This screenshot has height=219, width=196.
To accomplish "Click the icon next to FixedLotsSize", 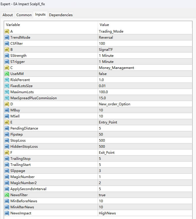I will coord(7,86).
